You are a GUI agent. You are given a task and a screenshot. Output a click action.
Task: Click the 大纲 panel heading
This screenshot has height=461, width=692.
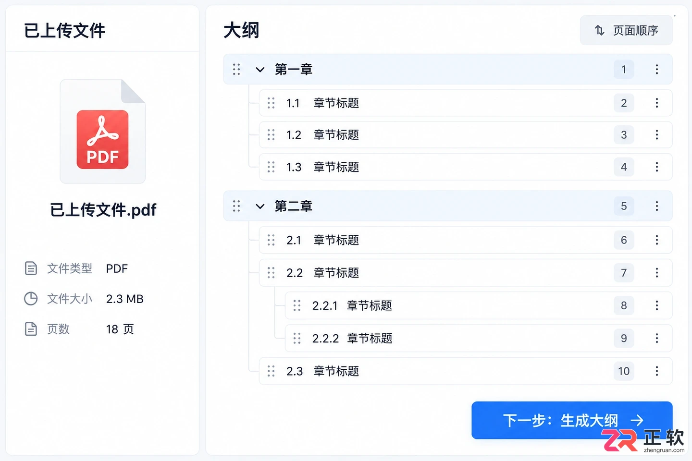242,30
